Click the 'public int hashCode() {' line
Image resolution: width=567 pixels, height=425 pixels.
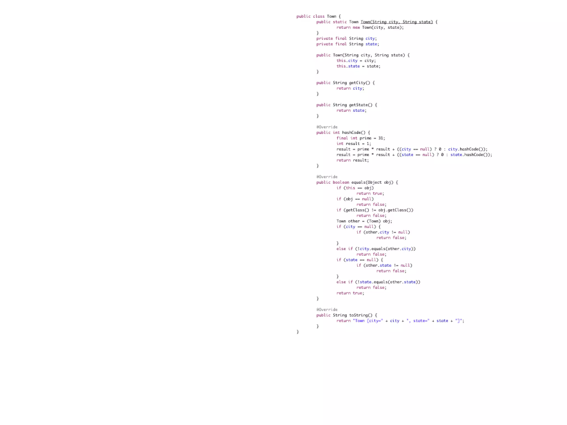point(343,133)
